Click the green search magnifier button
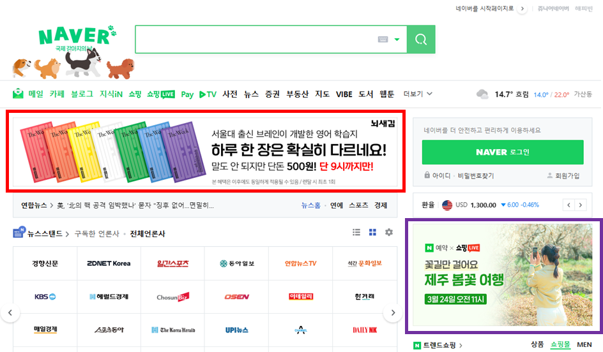Screen dimensions: 603x352 (x=421, y=39)
